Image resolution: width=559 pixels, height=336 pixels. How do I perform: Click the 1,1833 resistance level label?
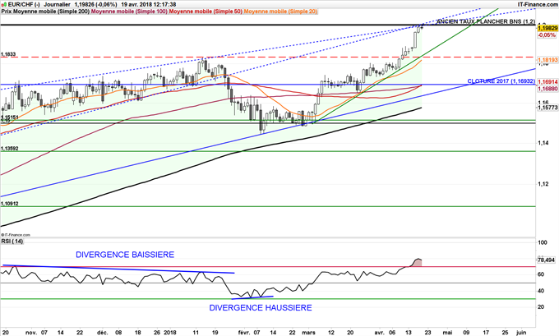(x=8, y=54)
